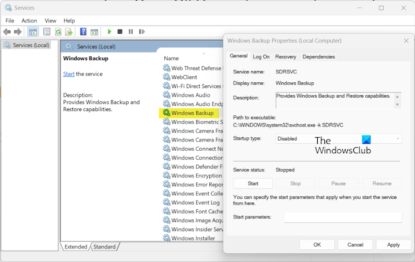Screen dimensions: 415x262
Task: Close the Windows Backup Properties dialog
Action: (406, 41)
